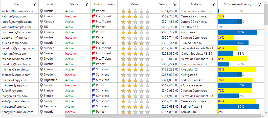
Task: Open the Software Proficiency filter icon
Action: pos(259,4)
